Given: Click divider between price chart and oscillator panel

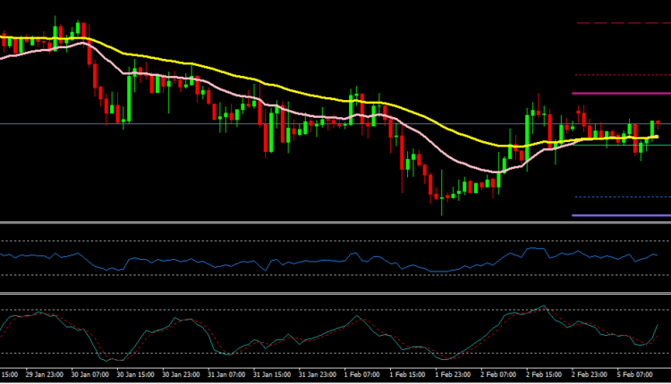Looking at the screenshot, I should coord(335,221).
